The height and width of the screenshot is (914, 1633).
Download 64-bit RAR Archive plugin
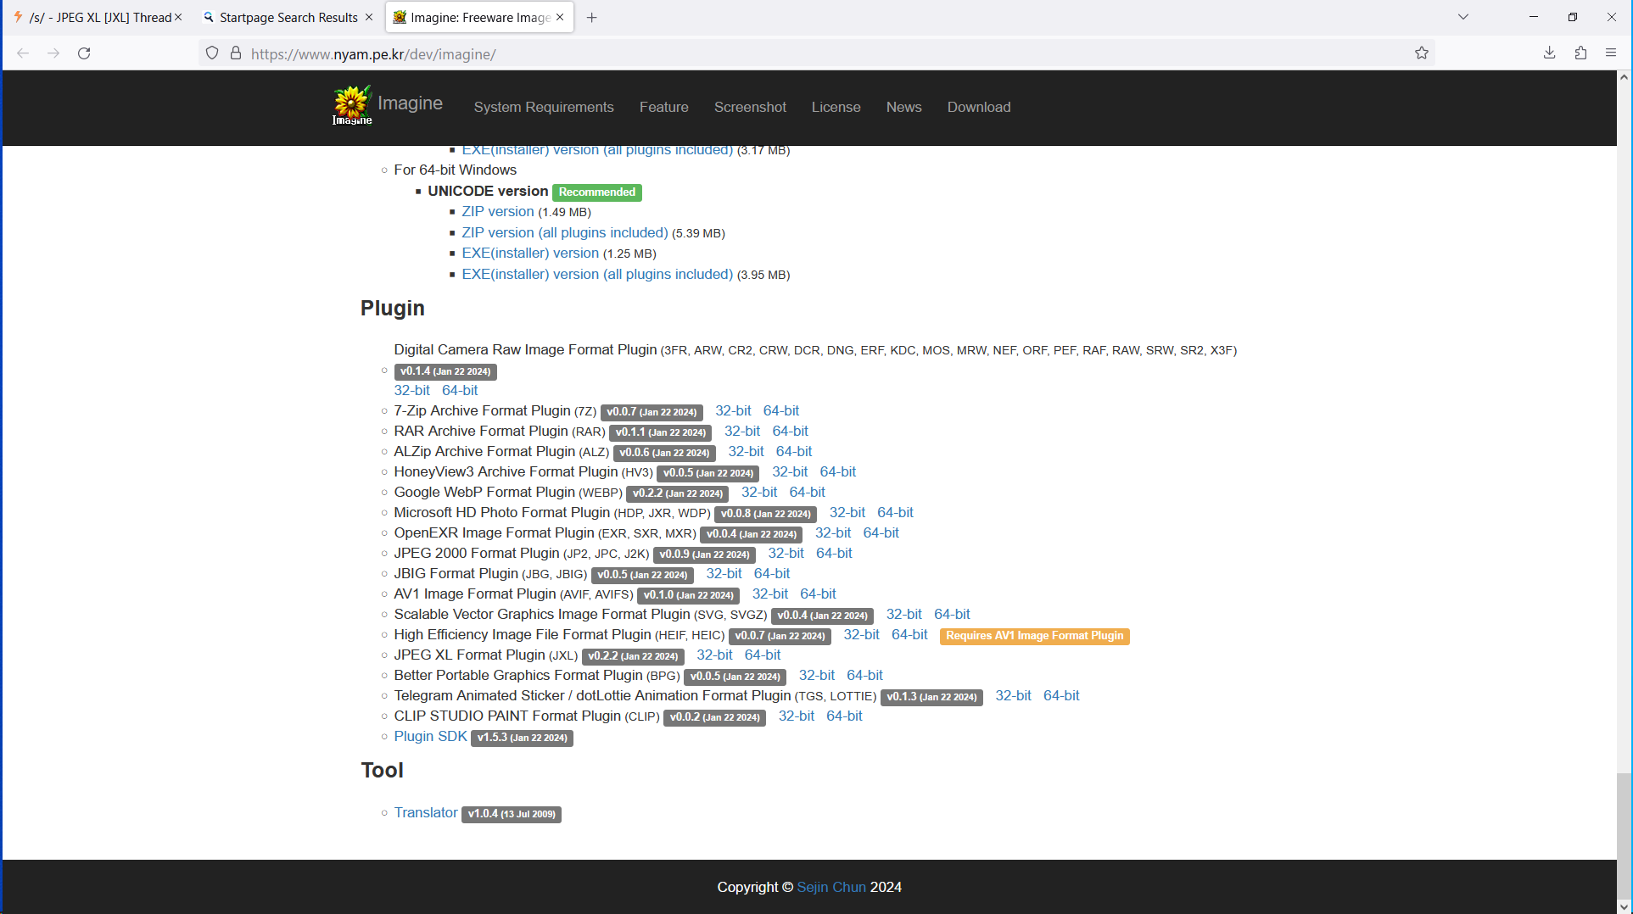tap(791, 431)
